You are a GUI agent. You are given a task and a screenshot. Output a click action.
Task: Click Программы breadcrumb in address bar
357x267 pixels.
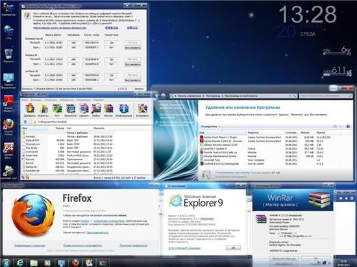[x=213, y=96]
